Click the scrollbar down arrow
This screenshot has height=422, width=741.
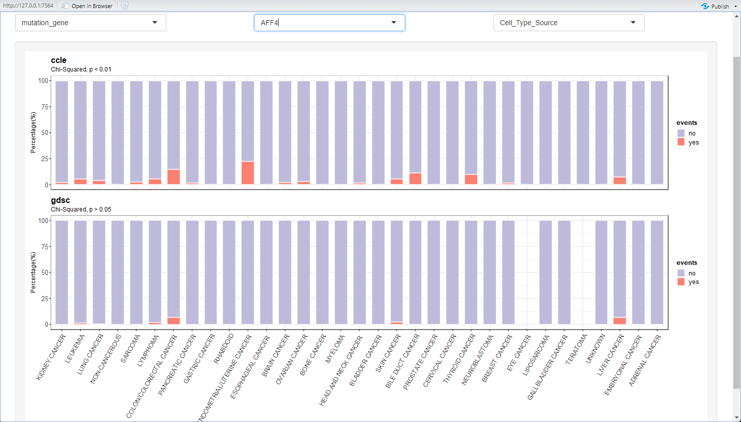click(x=737, y=417)
